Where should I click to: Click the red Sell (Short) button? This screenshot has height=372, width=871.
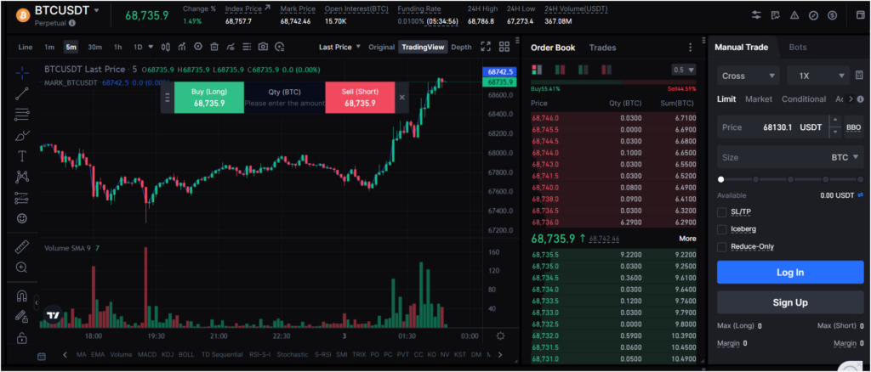point(360,98)
